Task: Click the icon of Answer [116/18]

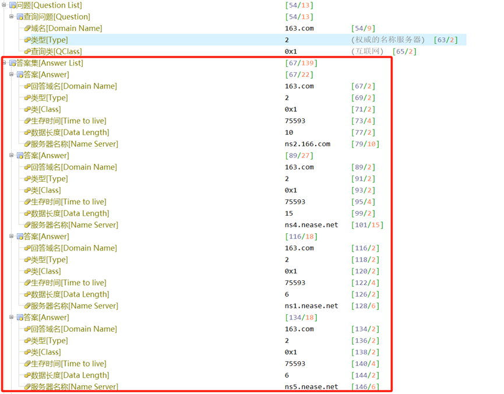Action: (20, 237)
